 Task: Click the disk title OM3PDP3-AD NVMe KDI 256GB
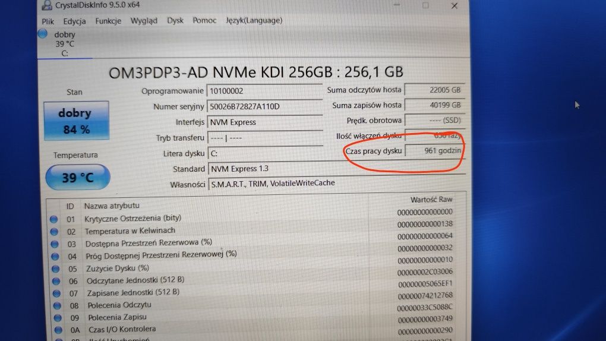tap(256, 72)
